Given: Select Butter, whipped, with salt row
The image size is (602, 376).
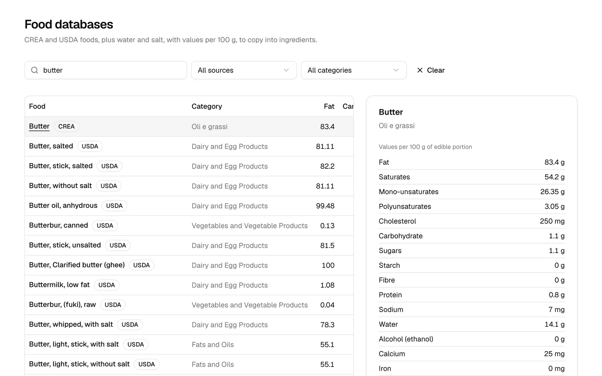Looking at the screenshot, I should (189, 325).
